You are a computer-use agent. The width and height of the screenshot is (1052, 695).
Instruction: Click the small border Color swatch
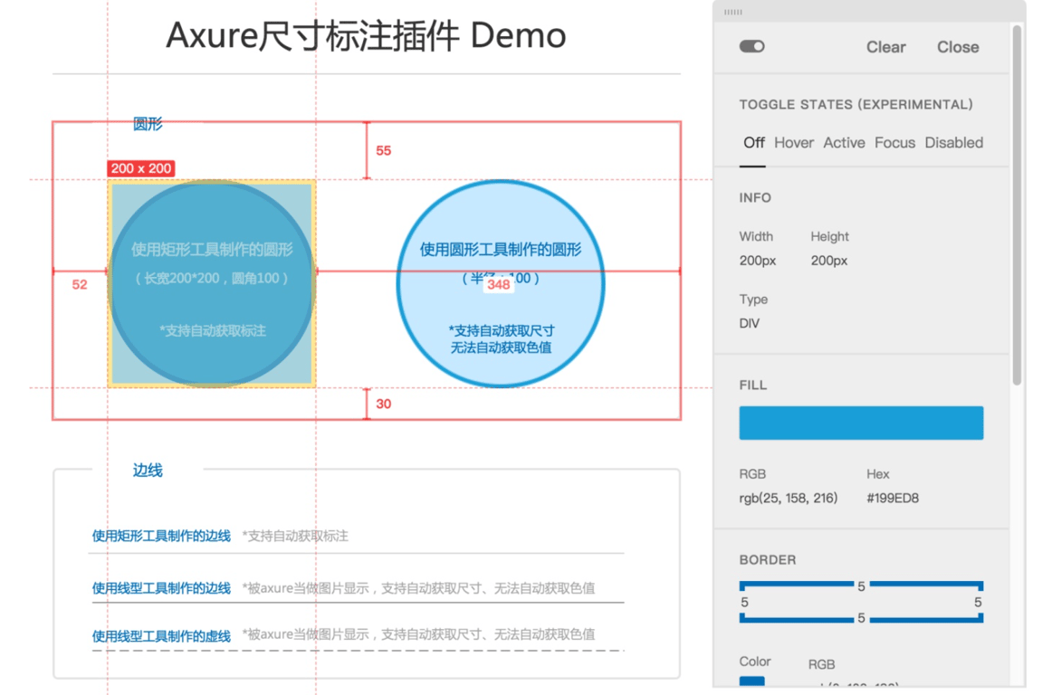click(751, 681)
